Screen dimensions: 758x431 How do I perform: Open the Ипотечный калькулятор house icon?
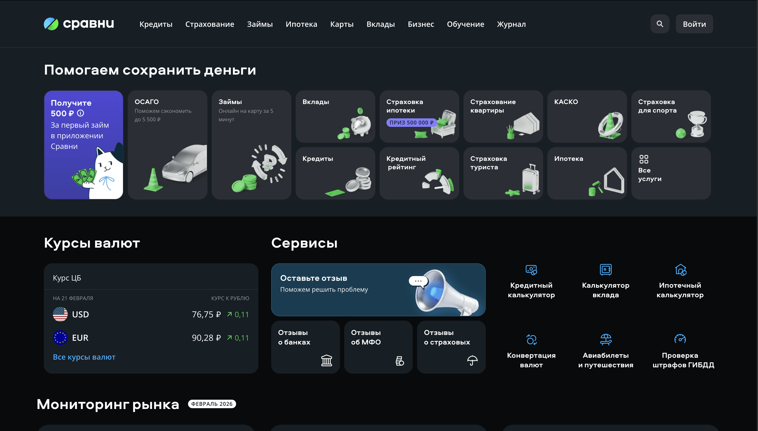680,270
